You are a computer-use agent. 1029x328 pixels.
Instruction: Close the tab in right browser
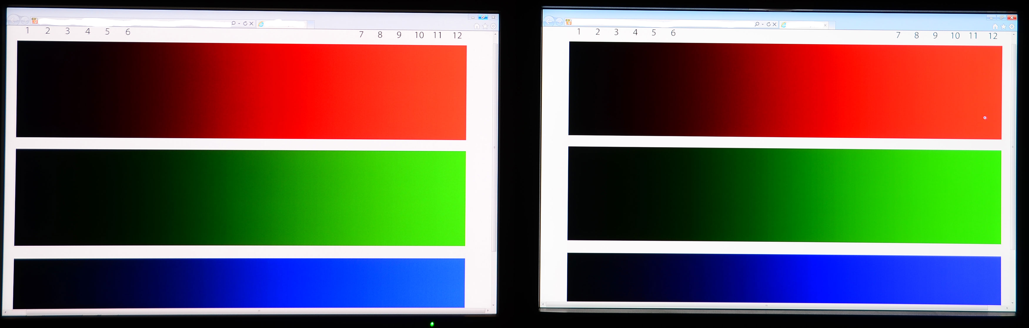coord(825,25)
